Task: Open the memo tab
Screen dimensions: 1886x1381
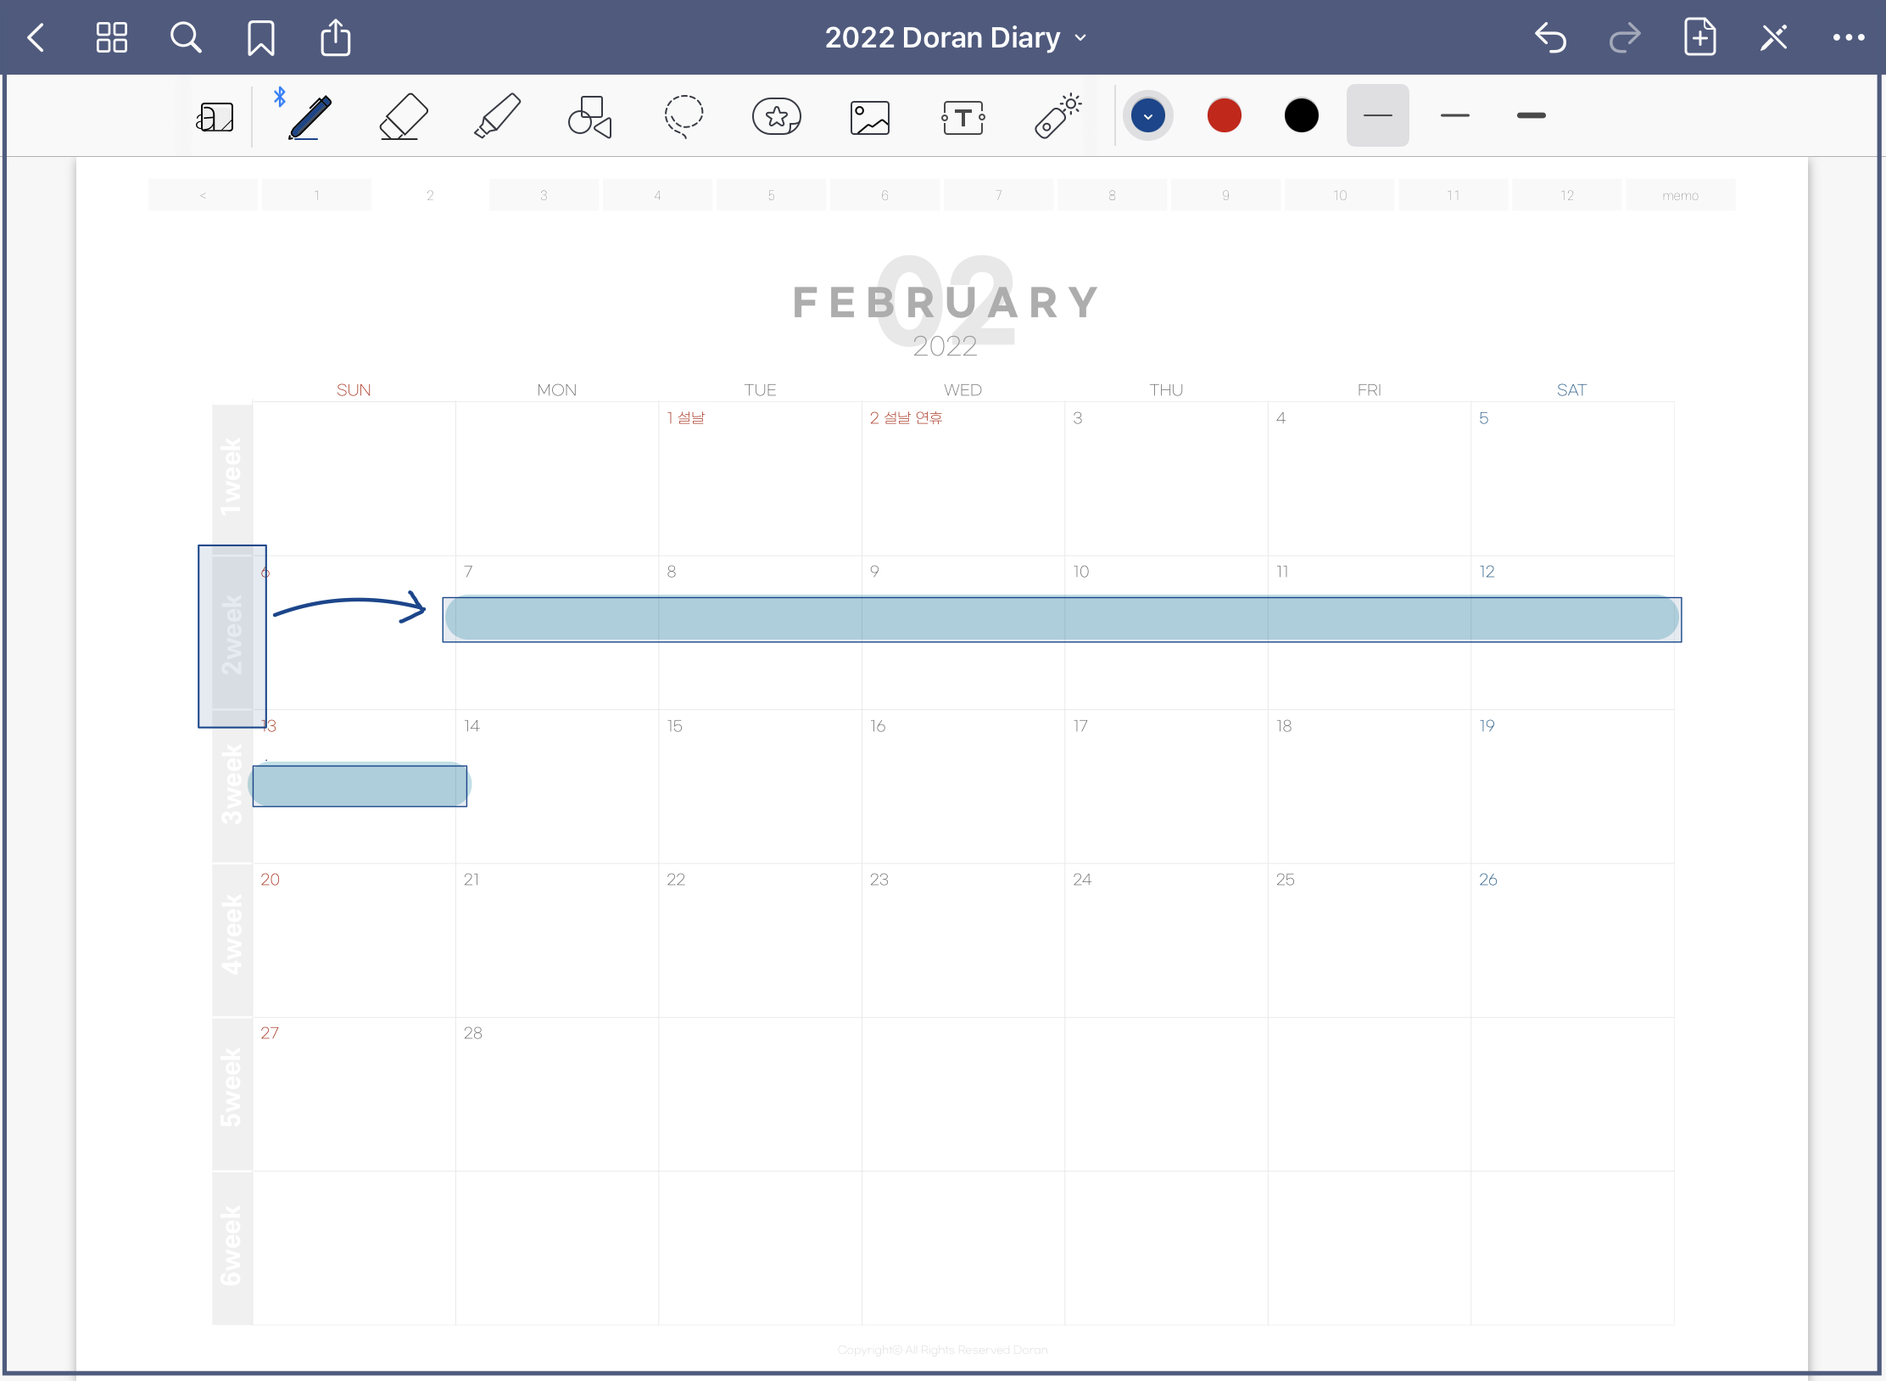Action: pos(1679,195)
